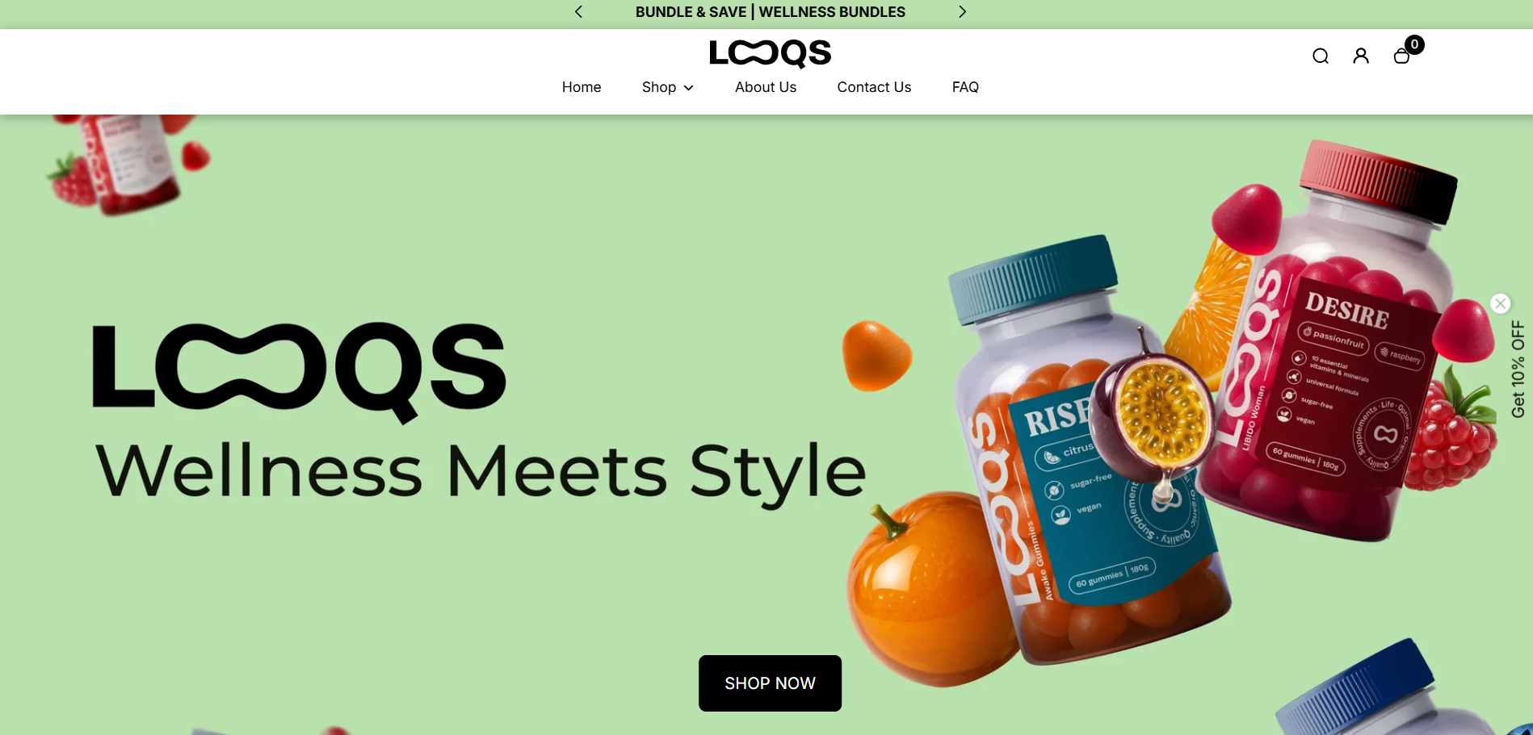
Task: Open the About Us page
Action: coord(766,87)
